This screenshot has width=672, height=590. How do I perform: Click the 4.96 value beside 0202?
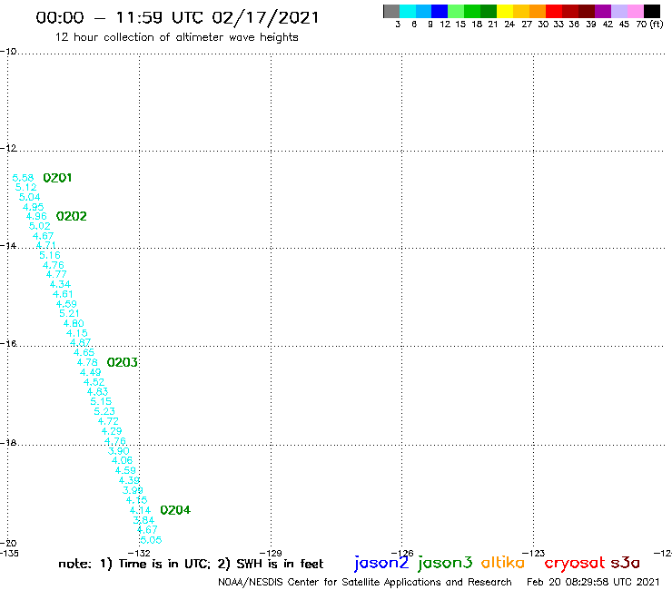36,216
